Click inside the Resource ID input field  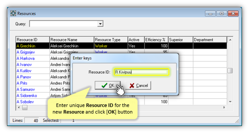tap(141, 72)
